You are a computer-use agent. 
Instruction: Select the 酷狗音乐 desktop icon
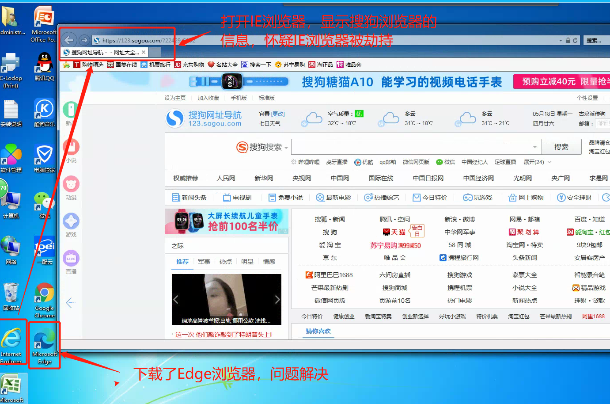click(x=45, y=113)
